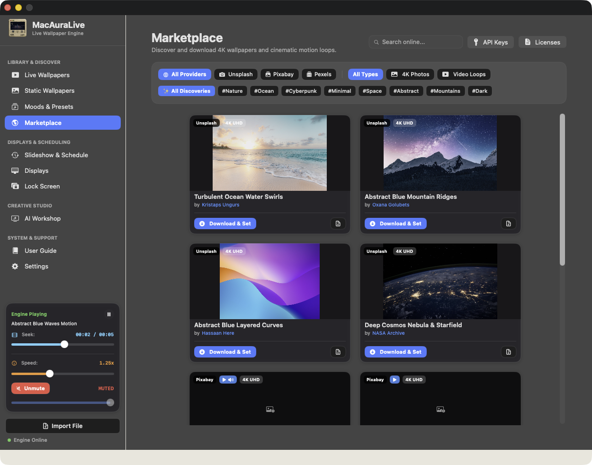Pause the engine with the pause icon
Viewport: 592px width, 465px height.
(109, 314)
